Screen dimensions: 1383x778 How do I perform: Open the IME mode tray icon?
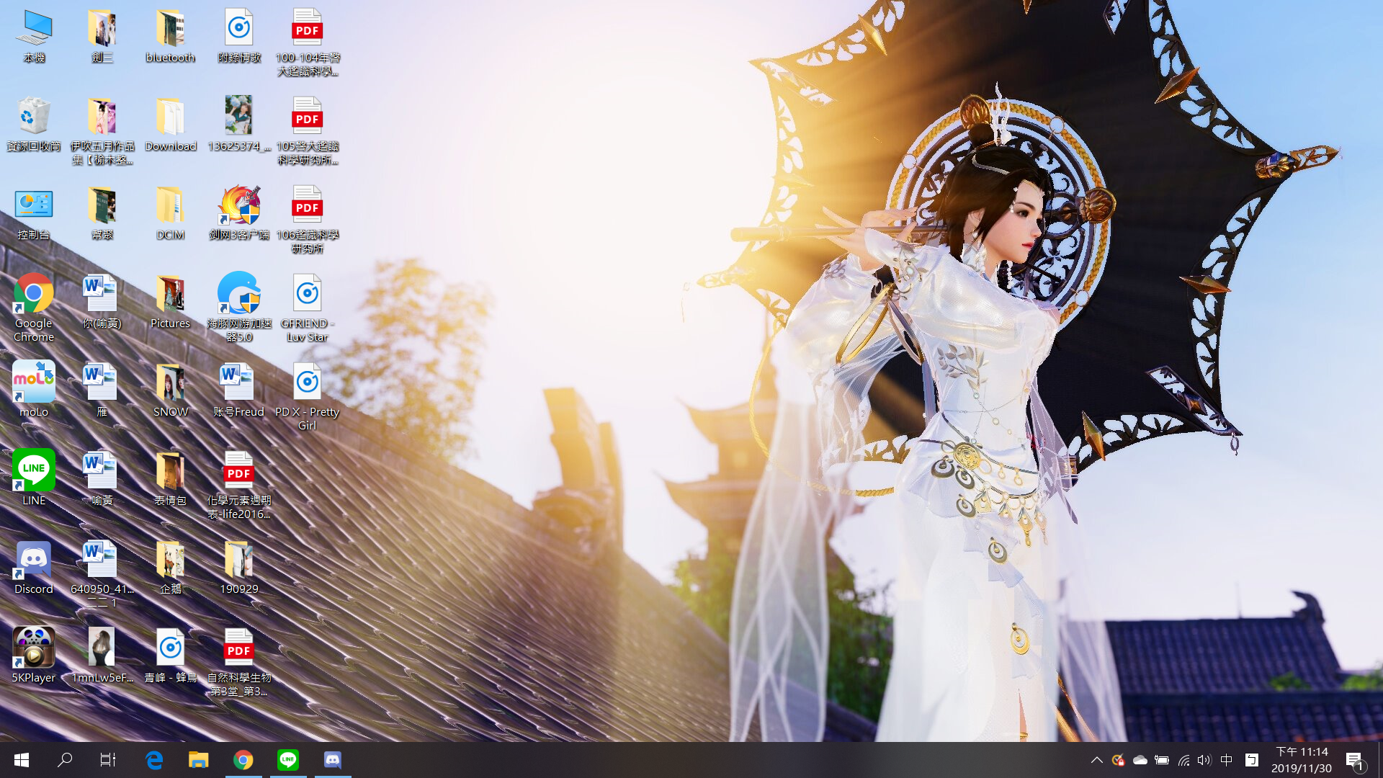pyautogui.click(x=1252, y=760)
